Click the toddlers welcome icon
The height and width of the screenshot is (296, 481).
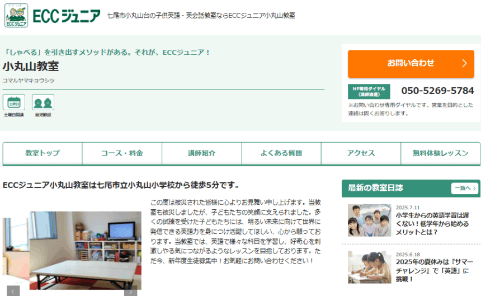click(x=43, y=102)
